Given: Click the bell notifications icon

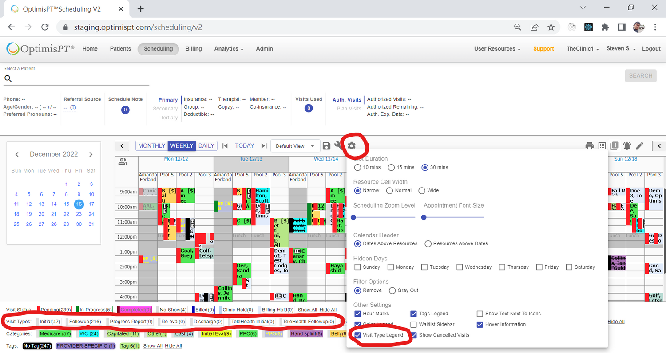Looking at the screenshot, I should 627,146.
